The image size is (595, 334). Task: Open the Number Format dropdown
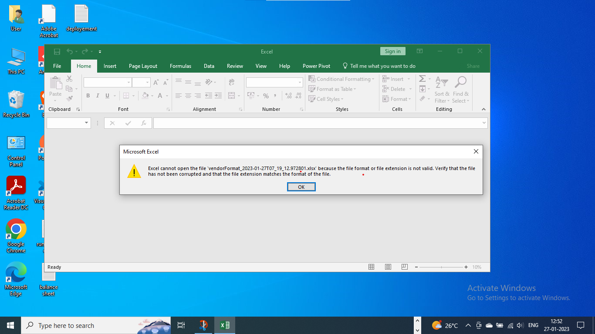tap(300, 83)
